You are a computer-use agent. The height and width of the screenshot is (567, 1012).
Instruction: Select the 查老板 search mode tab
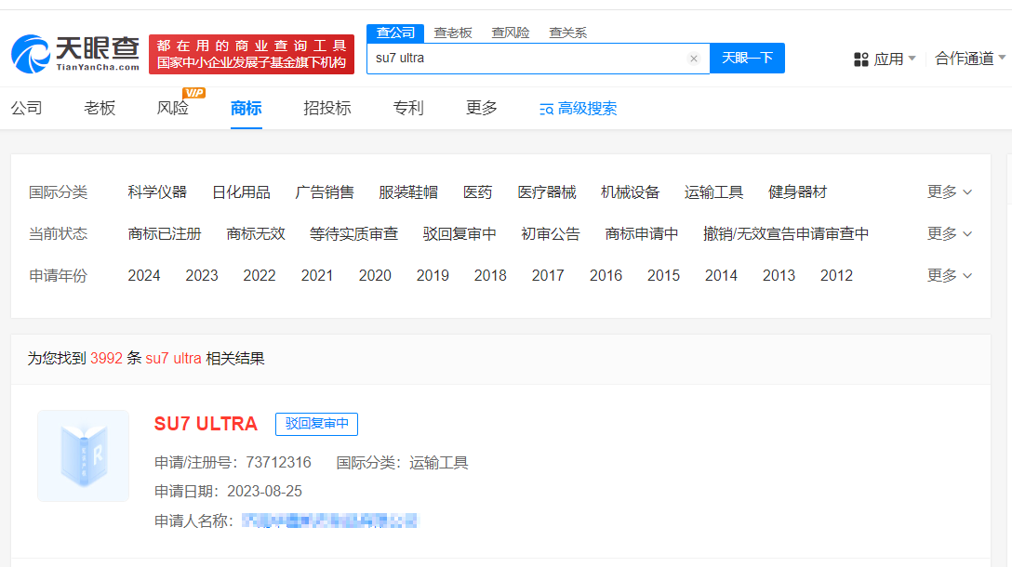pyautogui.click(x=453, y=33)
